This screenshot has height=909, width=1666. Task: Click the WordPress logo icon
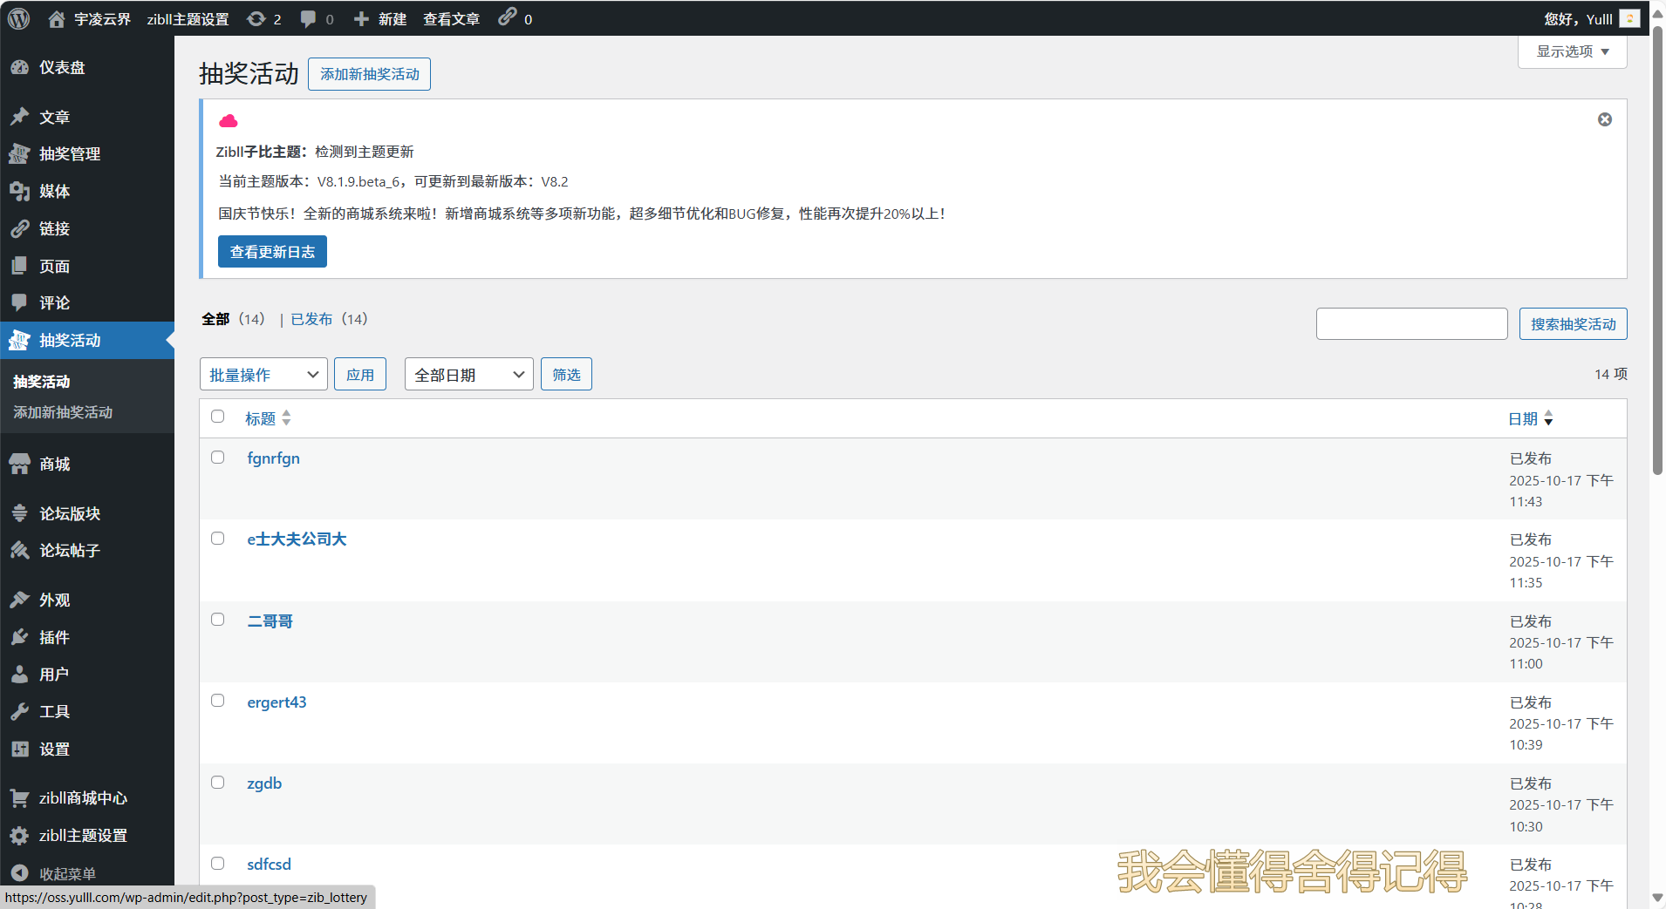click(x=18, y=18)
